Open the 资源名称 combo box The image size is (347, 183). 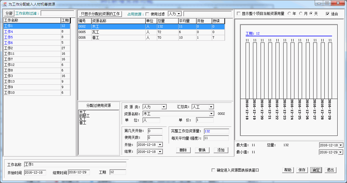point(211,114)
